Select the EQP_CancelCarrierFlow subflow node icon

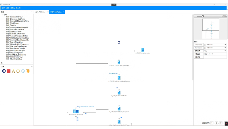point(76,111)
